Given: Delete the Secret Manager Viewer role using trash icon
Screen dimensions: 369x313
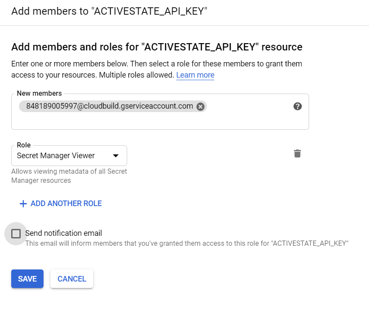Looking at the screenshot, I should 297,153.
